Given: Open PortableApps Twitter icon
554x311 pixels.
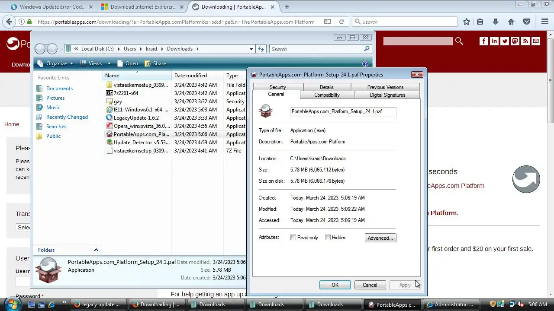Looking at the screenshot, I should (x=505, y=41).
